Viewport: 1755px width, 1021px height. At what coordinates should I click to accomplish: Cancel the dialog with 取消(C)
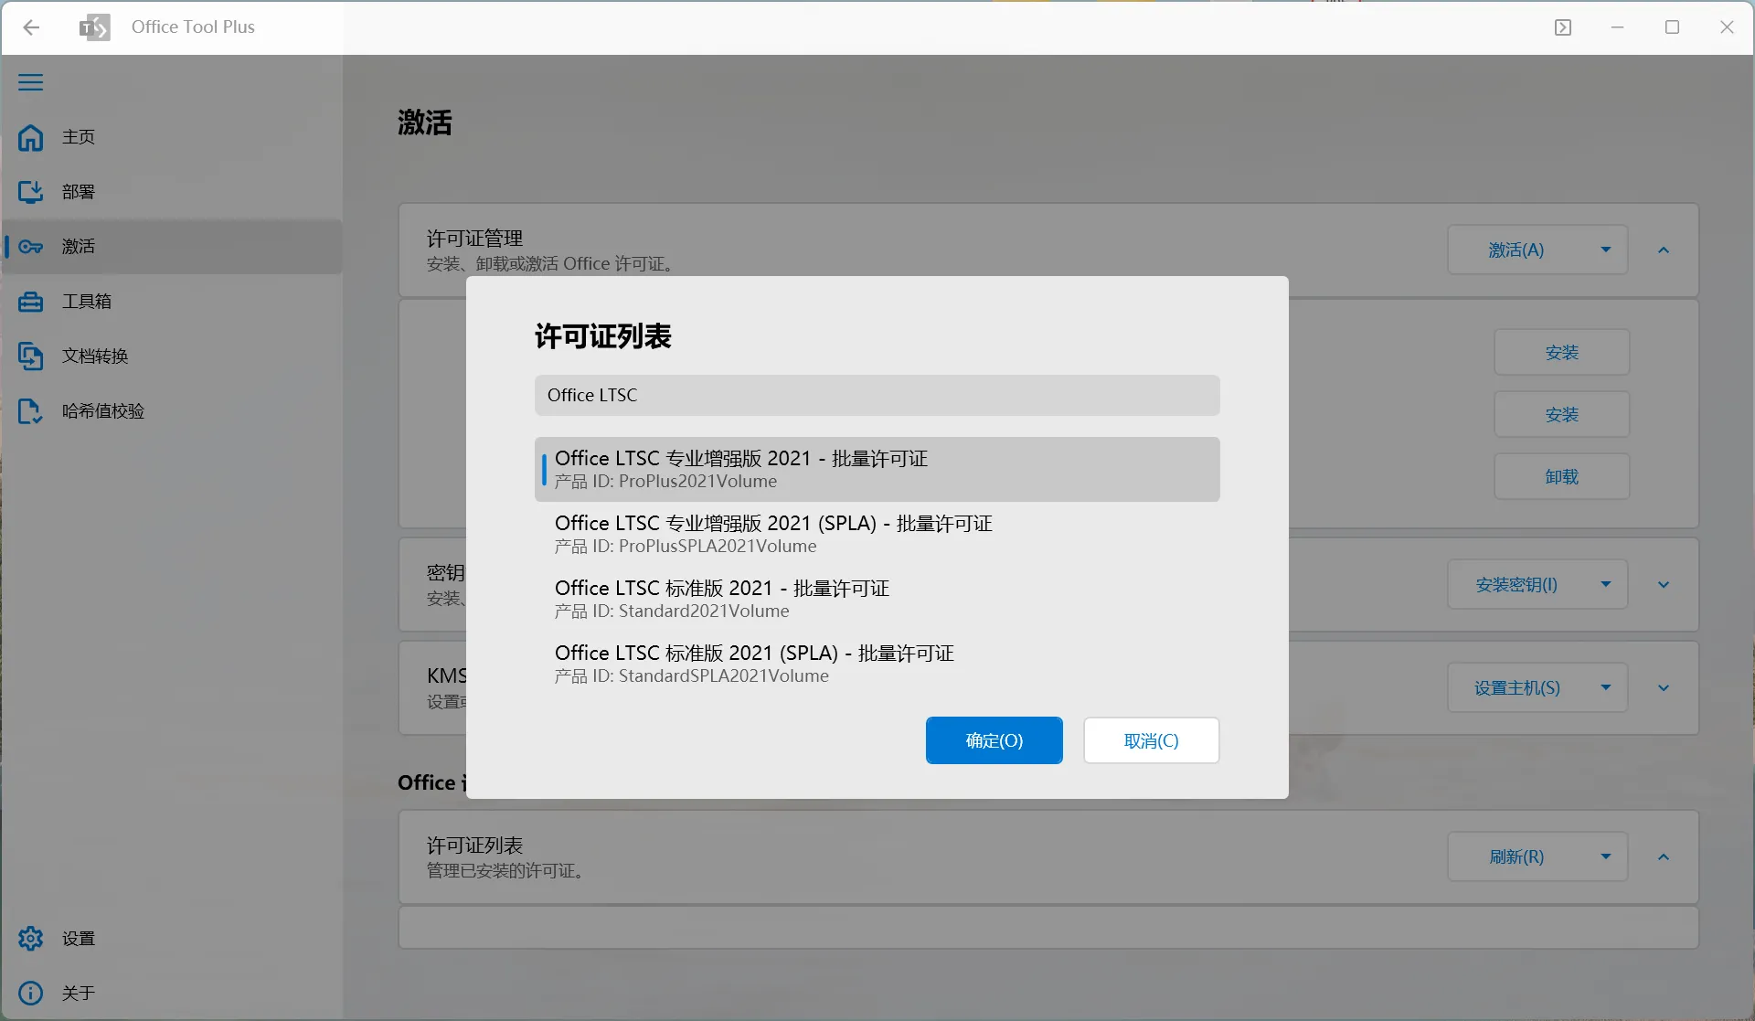tap(1151, 740)
